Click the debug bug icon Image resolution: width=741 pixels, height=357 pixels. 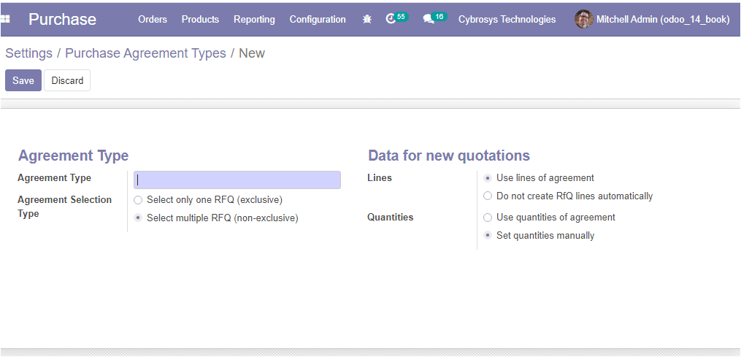(367, 20)
